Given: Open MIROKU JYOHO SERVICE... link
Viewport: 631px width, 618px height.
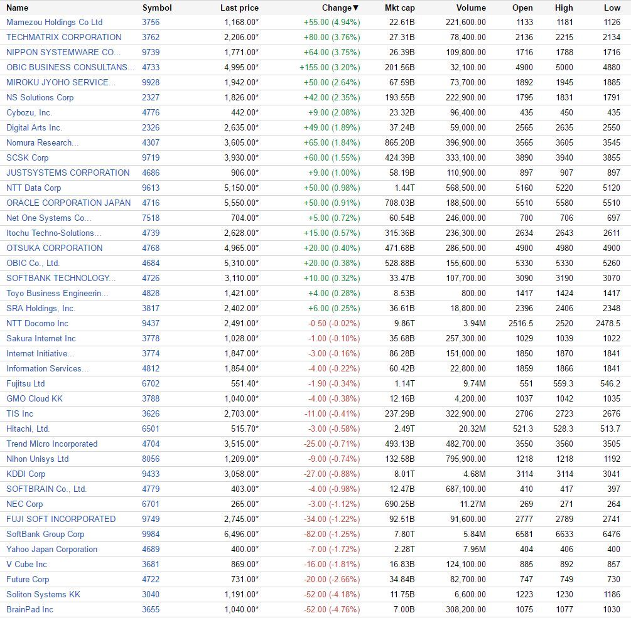Looking at the screenshot, I should pyautogui.click(x=61, y=82).
